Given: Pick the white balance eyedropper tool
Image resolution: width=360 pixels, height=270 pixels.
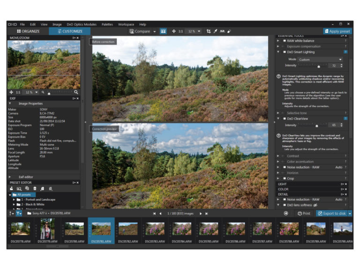Looking at the screenshot, I should click(x=215, y=31).
